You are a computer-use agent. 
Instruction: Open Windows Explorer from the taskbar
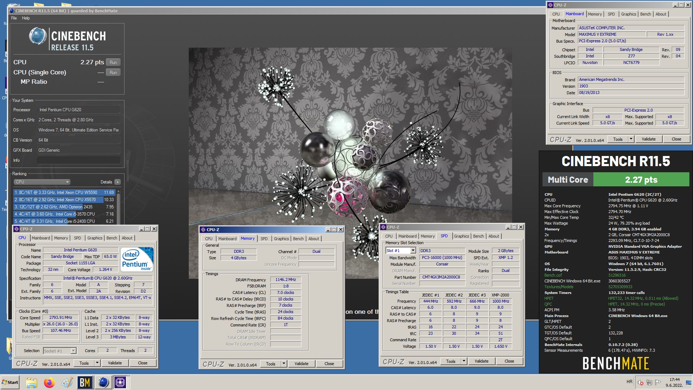pyautogui.click(x=31, y=382)
